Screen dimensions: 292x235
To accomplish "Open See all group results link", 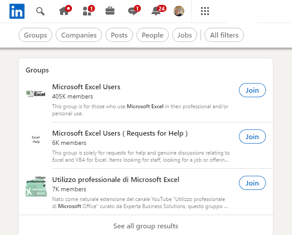I will 146,226.
